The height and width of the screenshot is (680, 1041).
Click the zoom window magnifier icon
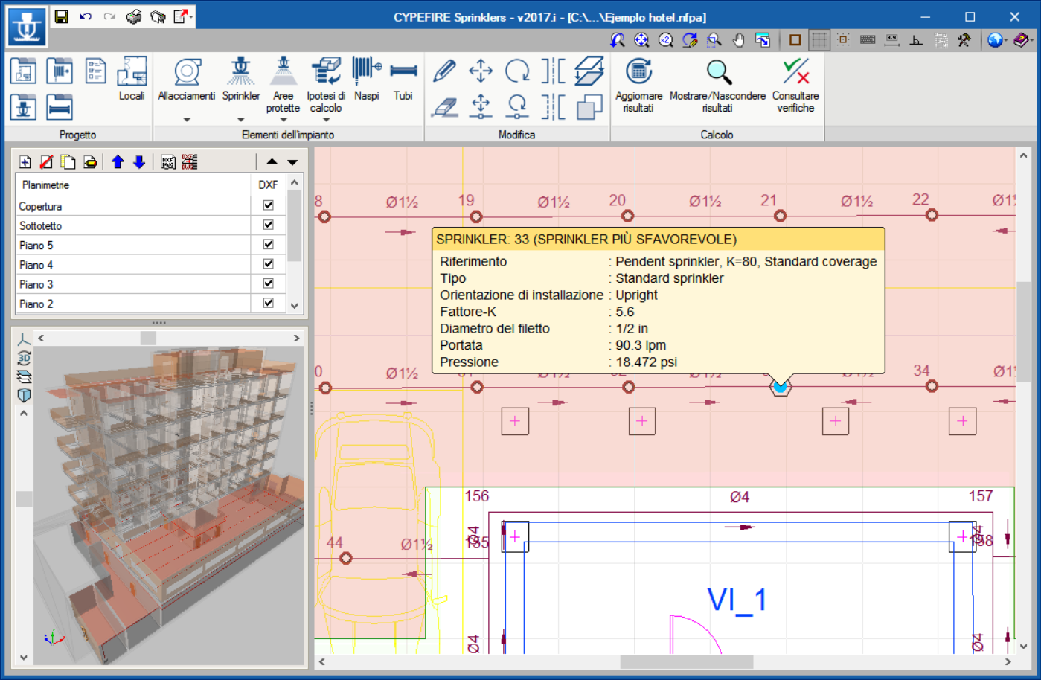coord(714,40)
